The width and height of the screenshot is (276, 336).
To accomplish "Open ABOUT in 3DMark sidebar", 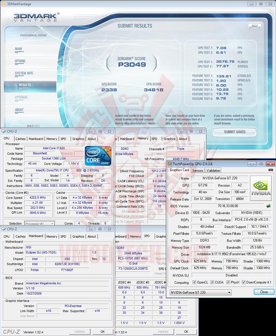I will [x=19, y=110].
